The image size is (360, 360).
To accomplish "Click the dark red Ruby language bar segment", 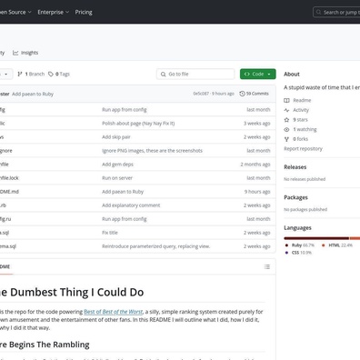I will (316, 238).
